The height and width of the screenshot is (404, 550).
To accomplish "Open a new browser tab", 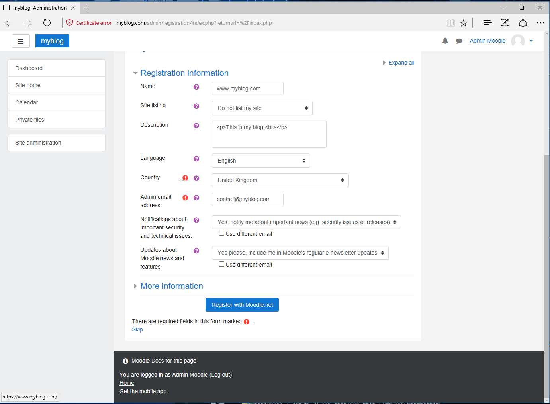I will [86, 8].
